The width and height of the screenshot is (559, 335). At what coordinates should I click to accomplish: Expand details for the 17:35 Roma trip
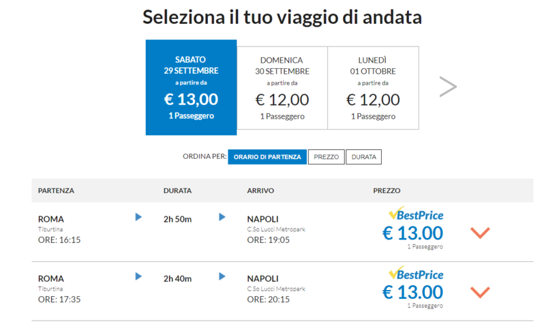[480, 292]
